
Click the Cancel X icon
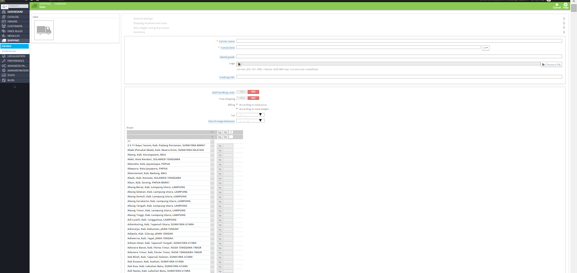tap(557, 5)
